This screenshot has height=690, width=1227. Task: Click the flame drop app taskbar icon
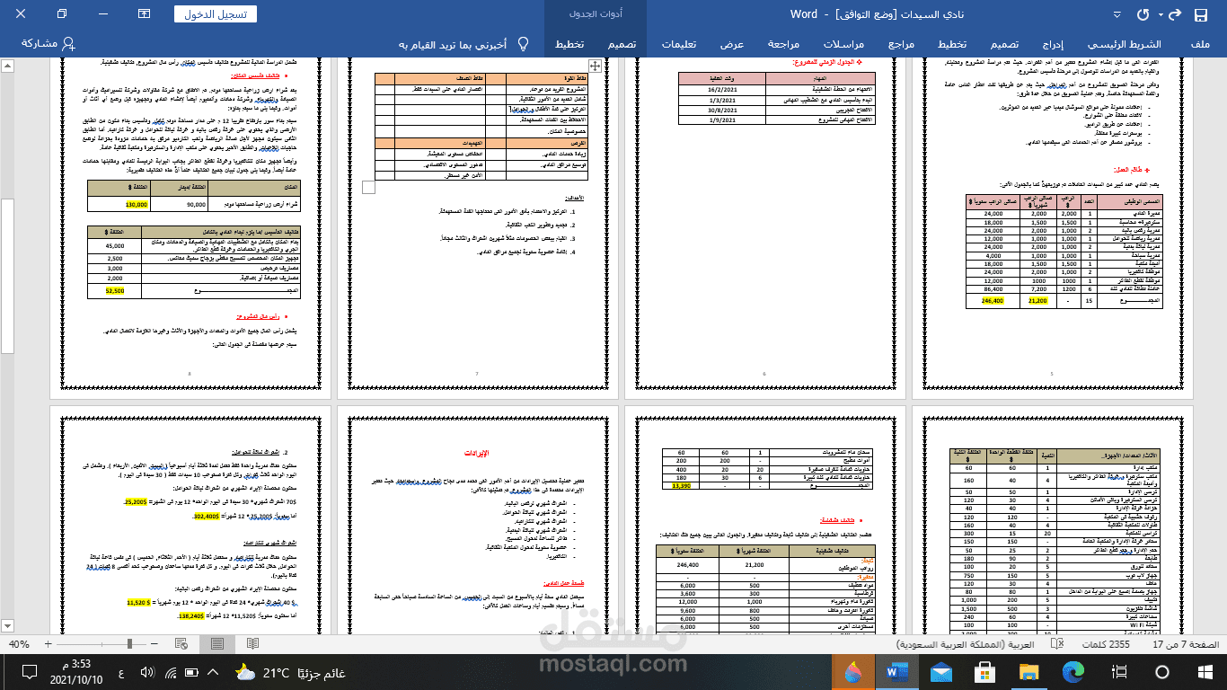854,673
